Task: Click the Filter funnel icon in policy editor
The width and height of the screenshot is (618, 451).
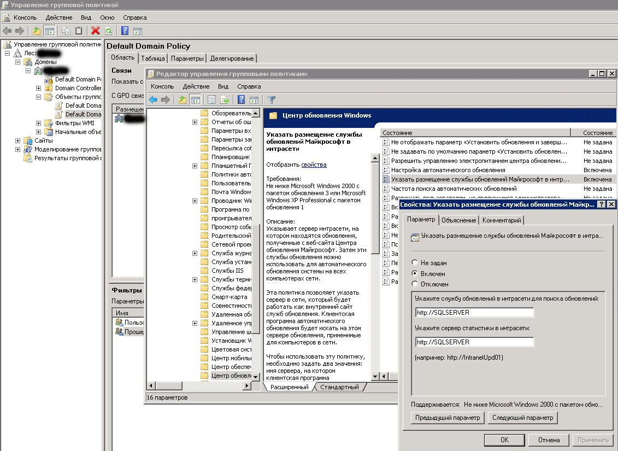Action: (271, 100)
